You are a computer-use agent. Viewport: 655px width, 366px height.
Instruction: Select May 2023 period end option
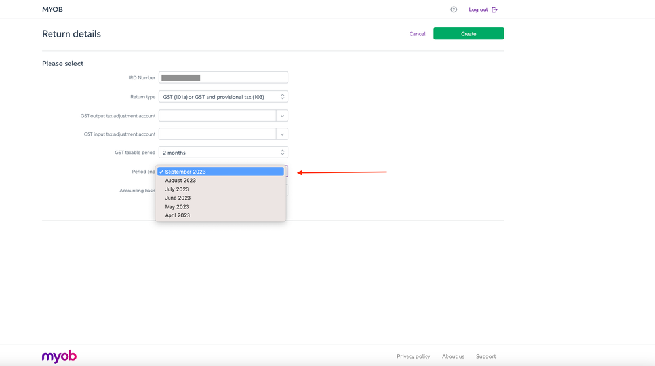click(x=177, y=207)
